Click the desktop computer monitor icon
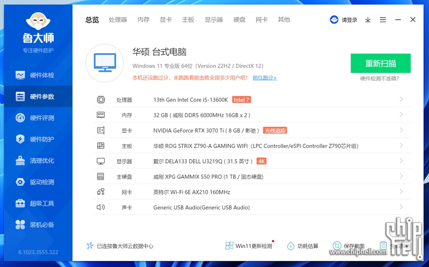 tap(105, 63)
